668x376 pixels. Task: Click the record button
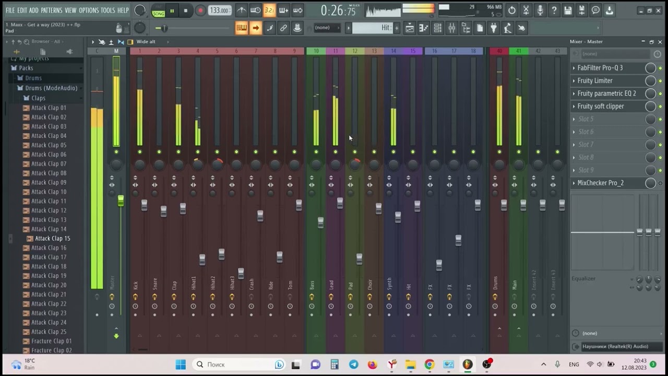click(200, 10)
